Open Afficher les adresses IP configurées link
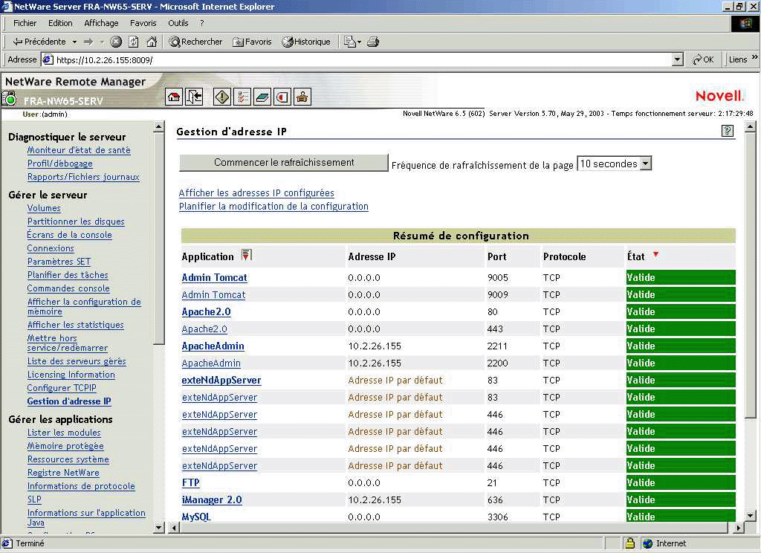The image size is (761, 553). pos(256,193)
